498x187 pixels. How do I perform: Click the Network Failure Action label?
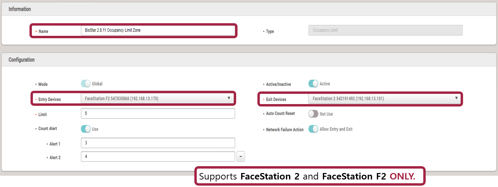pyautogui.click(x=284, y=130)
